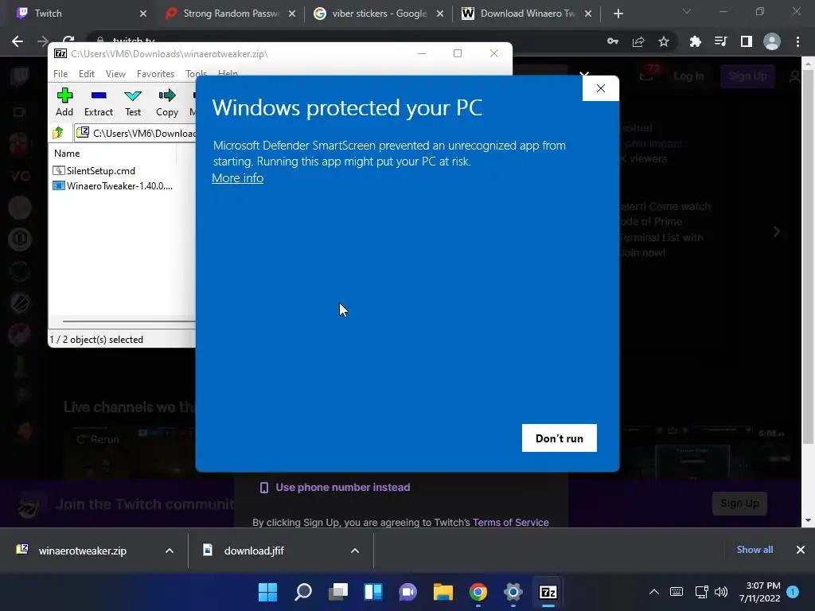815x611 pixels.
Task: Click 7-Zip horizontal scrollbar
Action: click(x=129, y=321)
